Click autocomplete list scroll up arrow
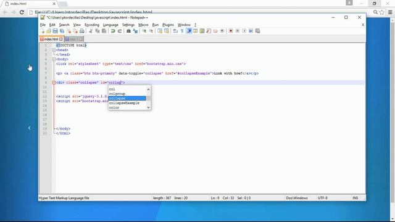395x222 pixels. pos(148,89)
